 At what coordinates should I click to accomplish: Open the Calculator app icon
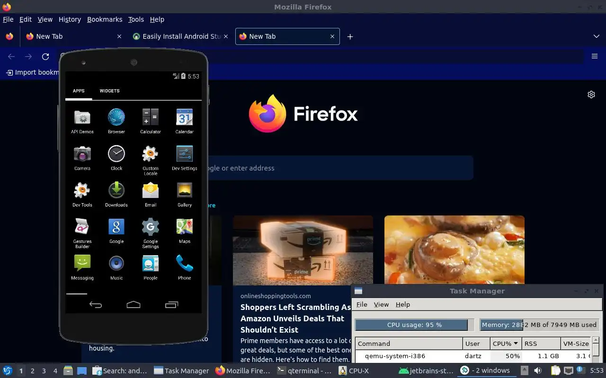coord(151,121)
